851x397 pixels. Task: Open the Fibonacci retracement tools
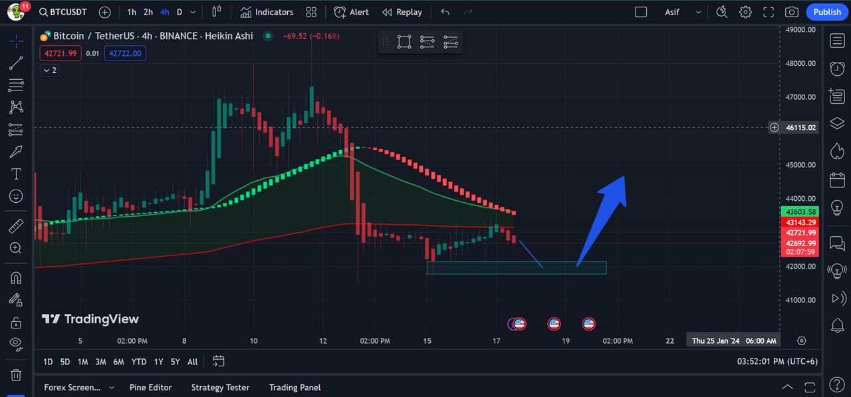point(16,85)
